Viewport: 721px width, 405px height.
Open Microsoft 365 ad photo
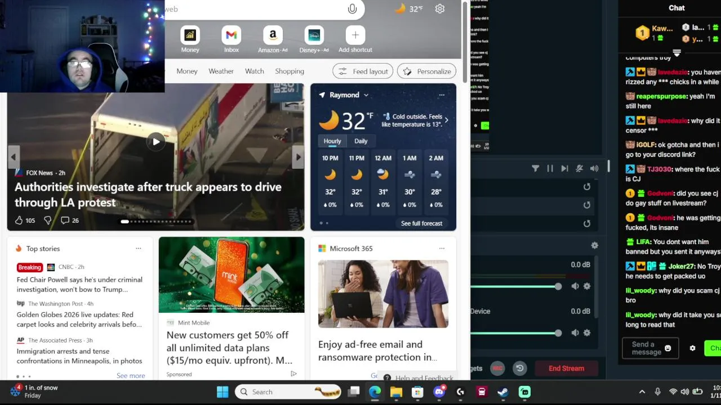pos(383,294)
